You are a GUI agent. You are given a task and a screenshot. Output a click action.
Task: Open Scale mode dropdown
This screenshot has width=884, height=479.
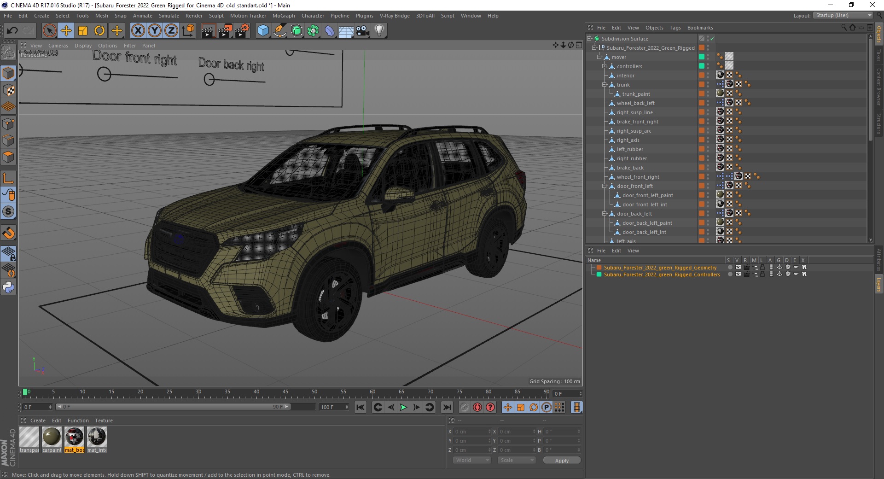[x=517, y=460]
